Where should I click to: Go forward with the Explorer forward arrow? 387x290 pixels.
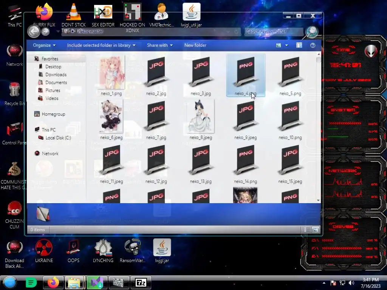pyautogui.click(x=45, y=32)
